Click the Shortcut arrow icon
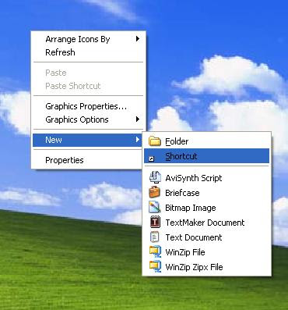 point(152,159)
